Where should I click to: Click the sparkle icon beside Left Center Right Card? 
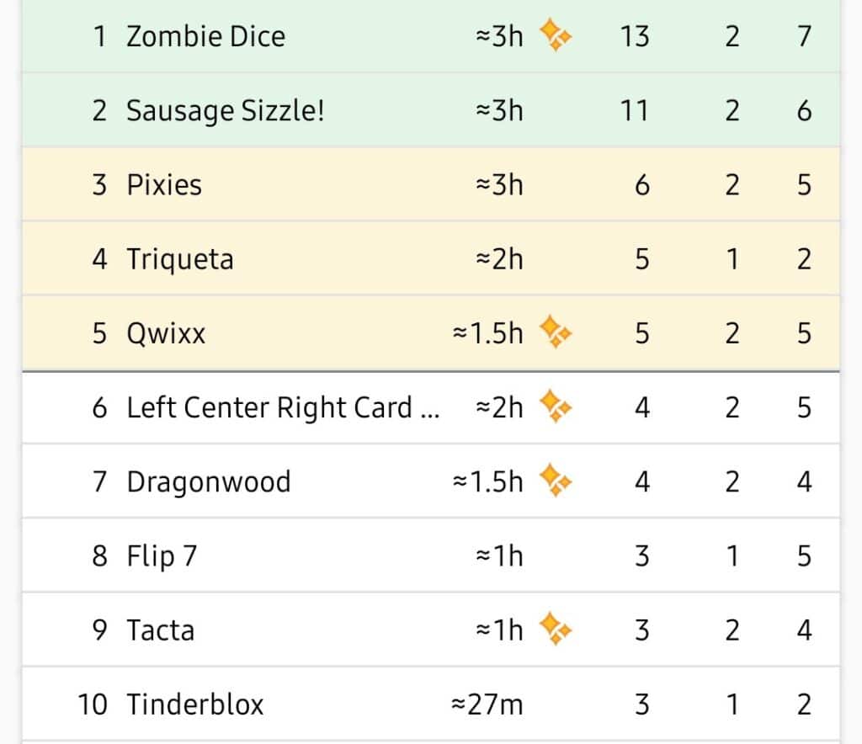pos(556,406)
